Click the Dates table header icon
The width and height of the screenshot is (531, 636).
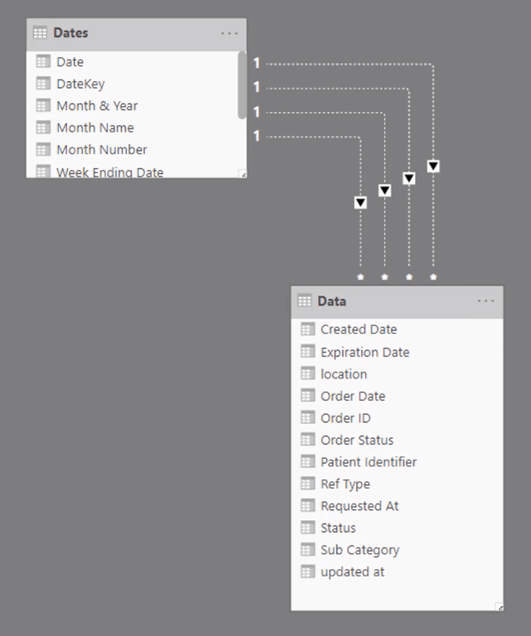(x=40, y=33)
